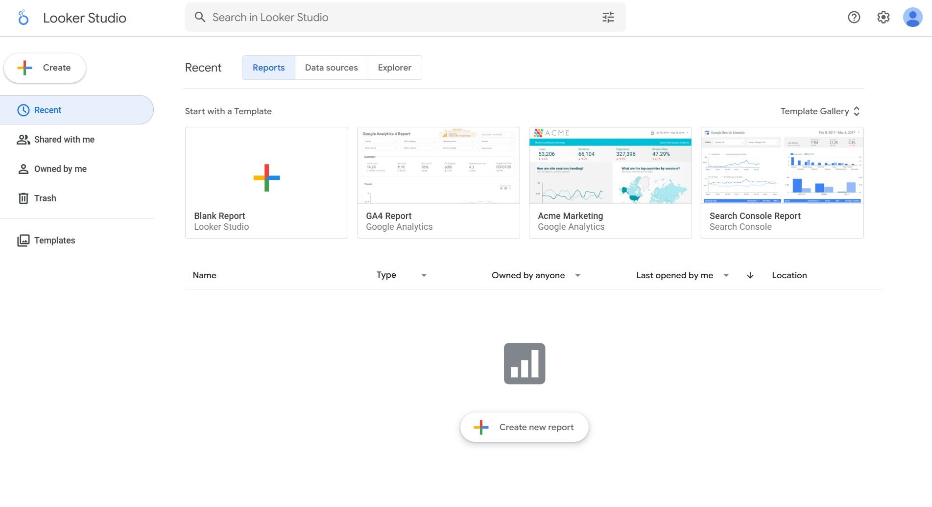Image resolution: width=932 pixels, height=507 pixels.
Task: Expand the Type filter dropdown
Action: point(424,275)
